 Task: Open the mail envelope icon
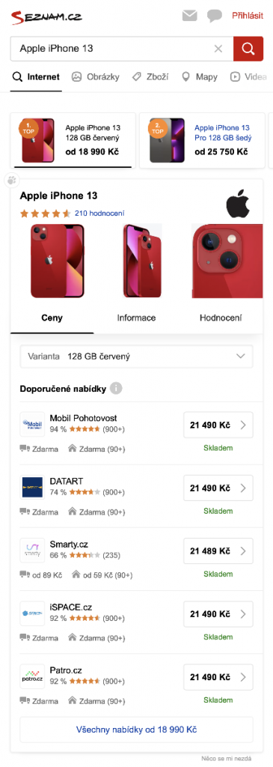click(189, 16)
